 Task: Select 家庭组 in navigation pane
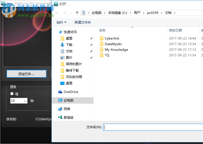point(69,118)
